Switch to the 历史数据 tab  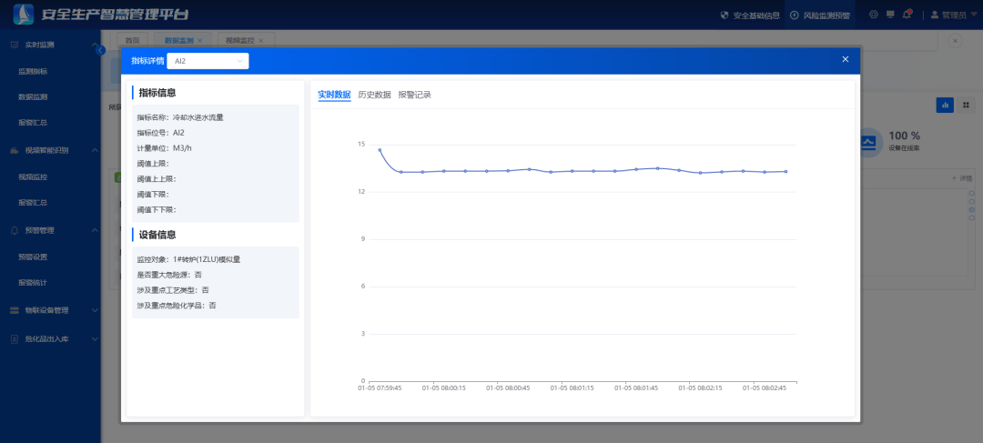click(374, 95)
